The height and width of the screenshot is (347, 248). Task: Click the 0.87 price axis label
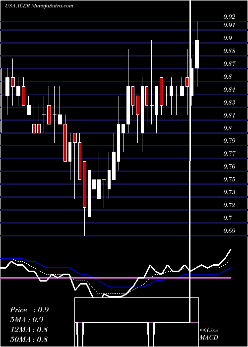click(x=229, y=64)
